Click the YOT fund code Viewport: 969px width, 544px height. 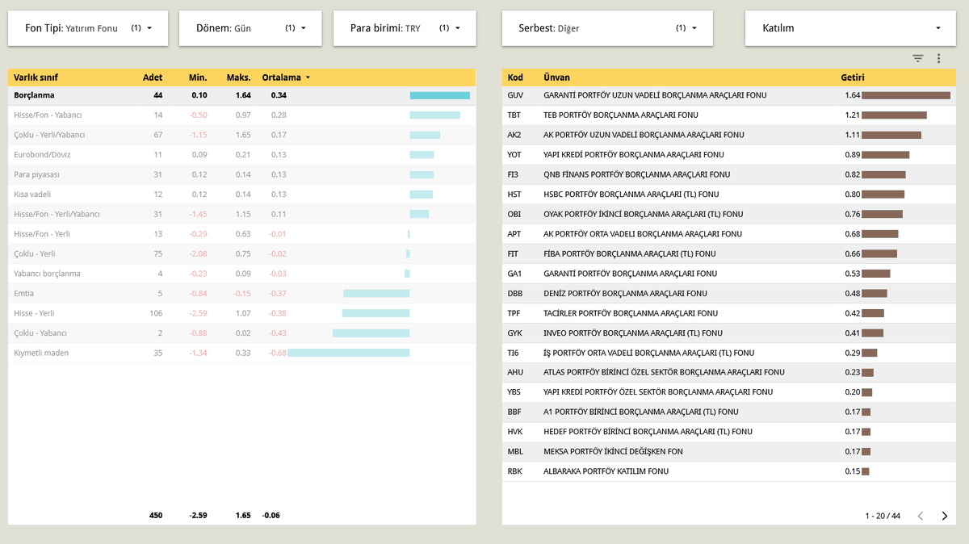click(514, 155)
